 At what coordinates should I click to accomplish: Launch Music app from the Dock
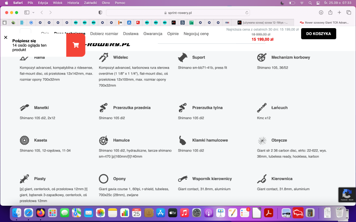coord(184,213)
